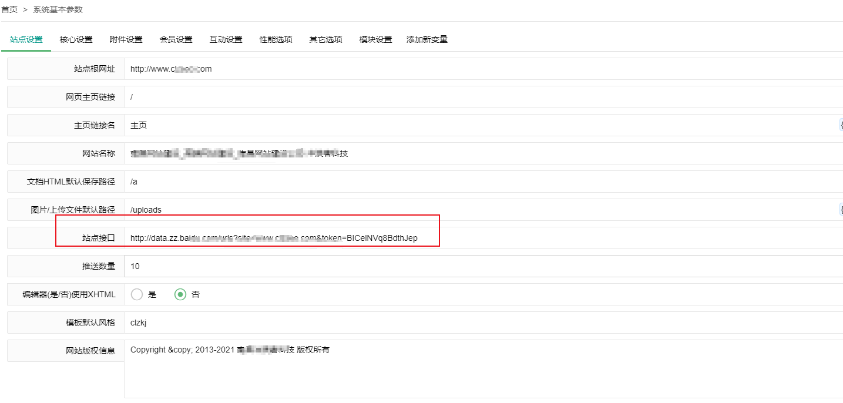Select the 站点设置 tab
The width and height of the screenshot is (843, 403).
coord(26,39)
